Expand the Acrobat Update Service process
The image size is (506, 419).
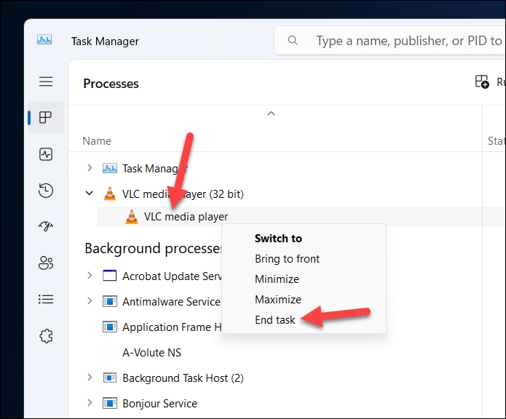pos(90,276)
